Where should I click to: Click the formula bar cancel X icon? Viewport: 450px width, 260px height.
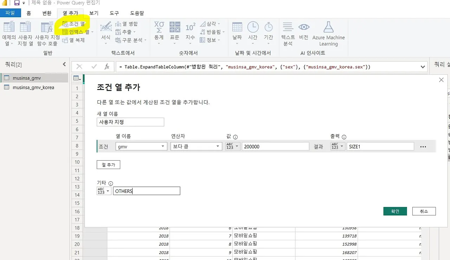pyautogui.click(x=79, y=66)
